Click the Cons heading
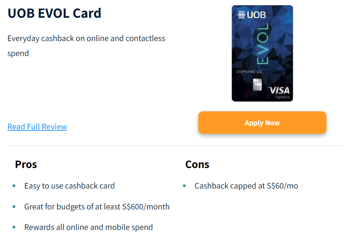This screenshot has width=347, height=240. 197,164
